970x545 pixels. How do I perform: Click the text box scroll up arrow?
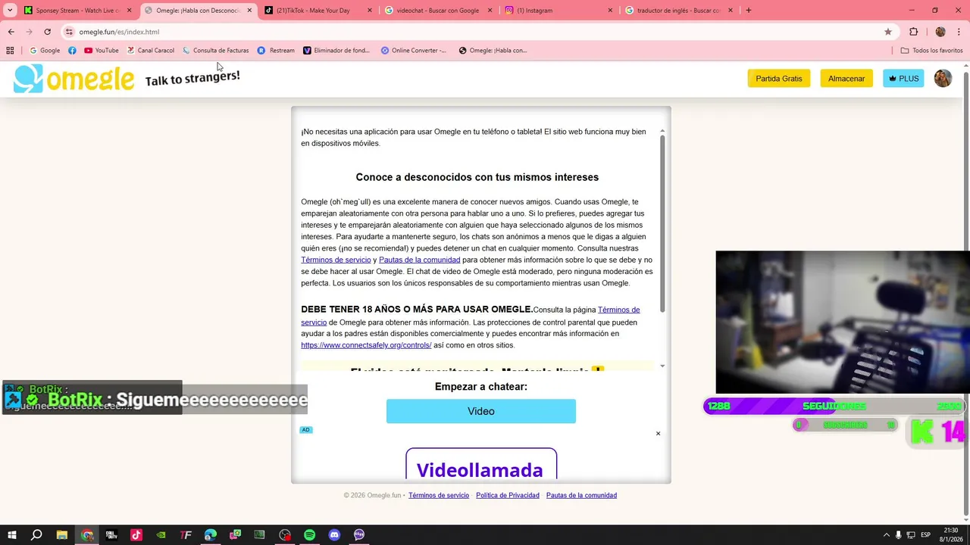[662, 131]
